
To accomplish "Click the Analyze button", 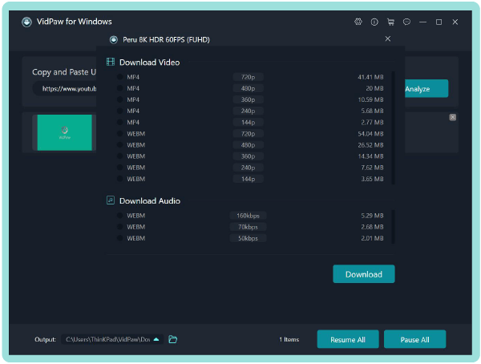I will [x=426, y=89].
